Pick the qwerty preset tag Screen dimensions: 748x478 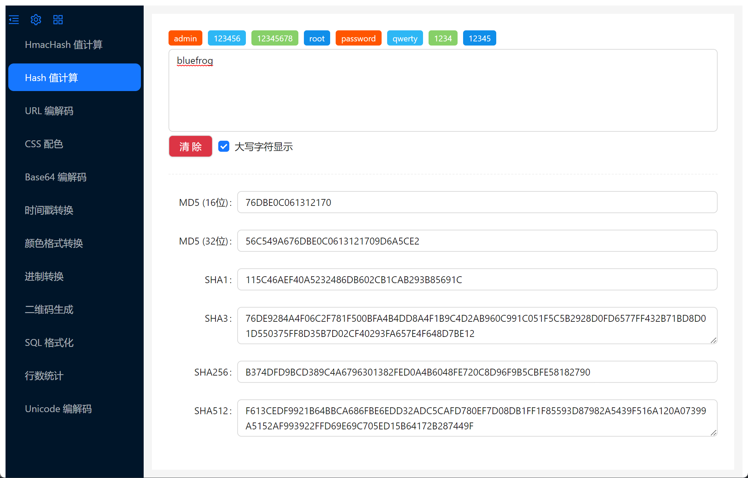pyautogui.click(x=405, y=38)
